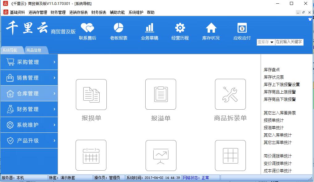Open 库存盘点 link
This screenshot has height=182, width=314.
271,70
